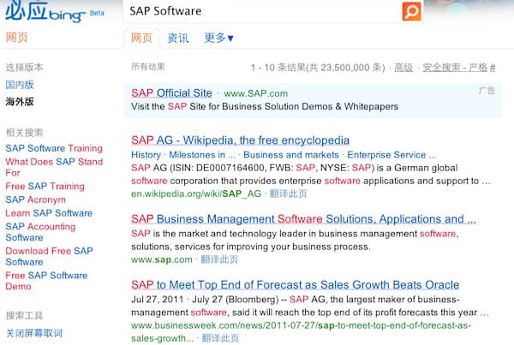The width and height of the screenshot is (514, 345).
Task: Open related search SAP Software Training
Action: [54, 148]
